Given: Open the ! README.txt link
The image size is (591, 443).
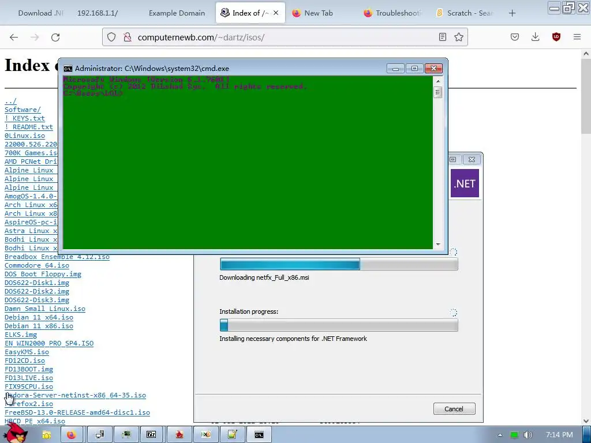Looking at the screenshot, I should coord(29,127).
